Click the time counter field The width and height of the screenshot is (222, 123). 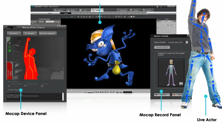click(128, 92)
